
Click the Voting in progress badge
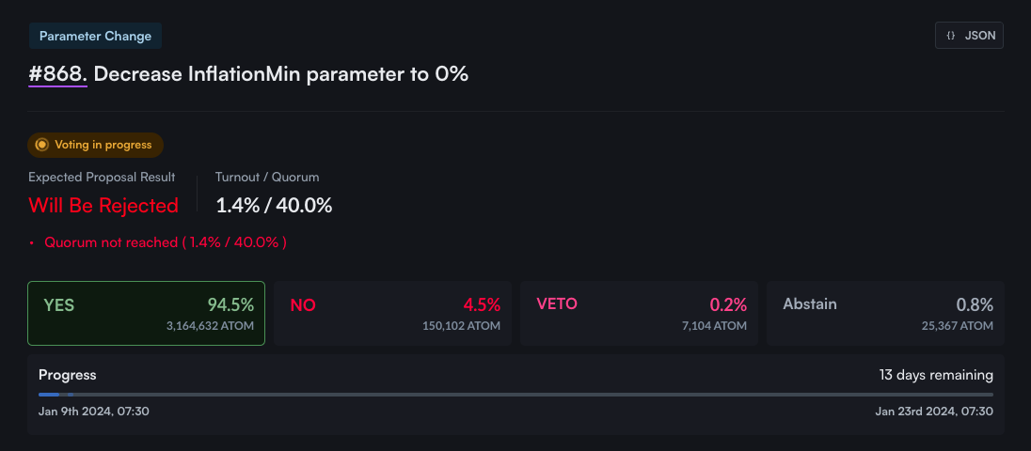[96, 145]
